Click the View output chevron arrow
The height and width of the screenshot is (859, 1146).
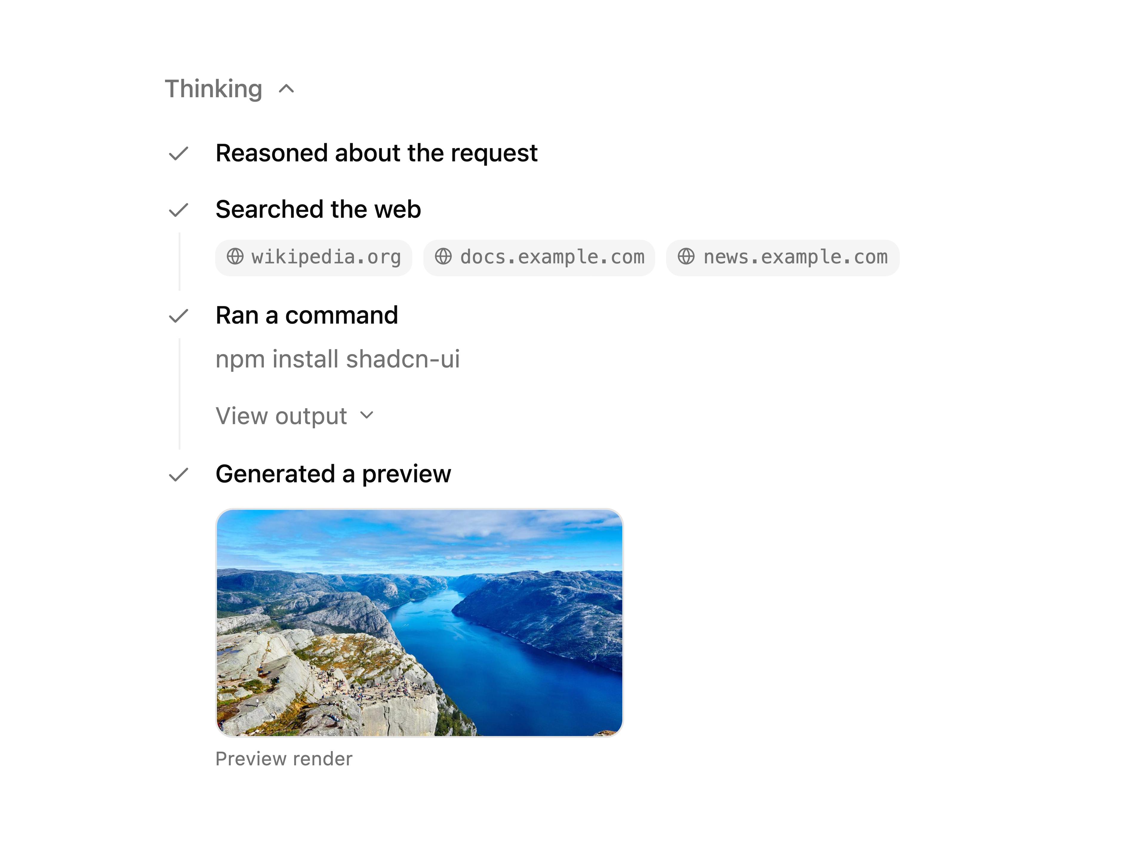pyautogui.click(x=367, y=415)
